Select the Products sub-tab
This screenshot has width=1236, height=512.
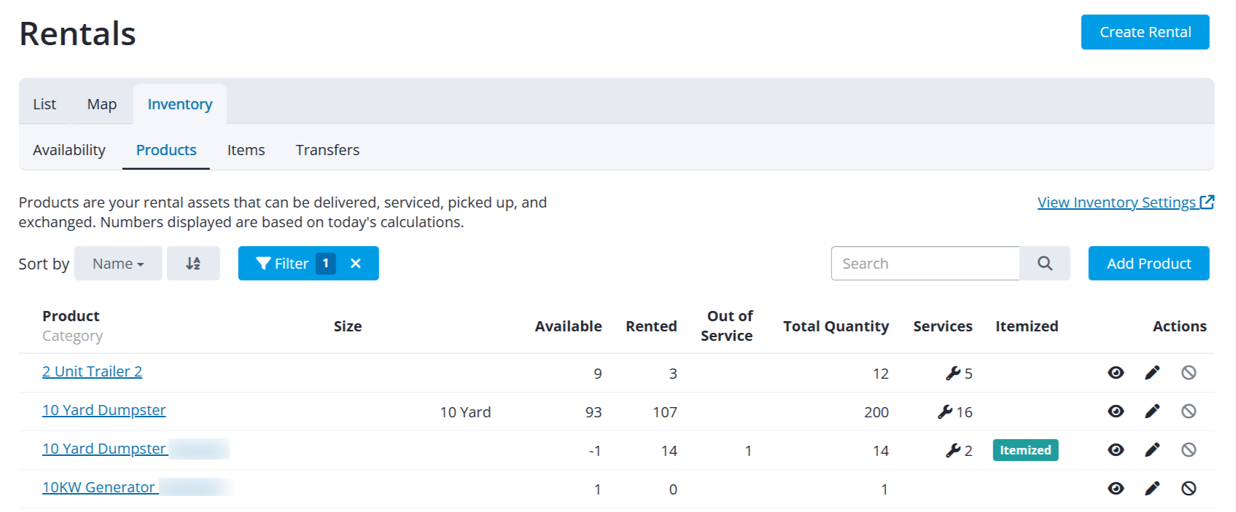click(x=166, y=150)
